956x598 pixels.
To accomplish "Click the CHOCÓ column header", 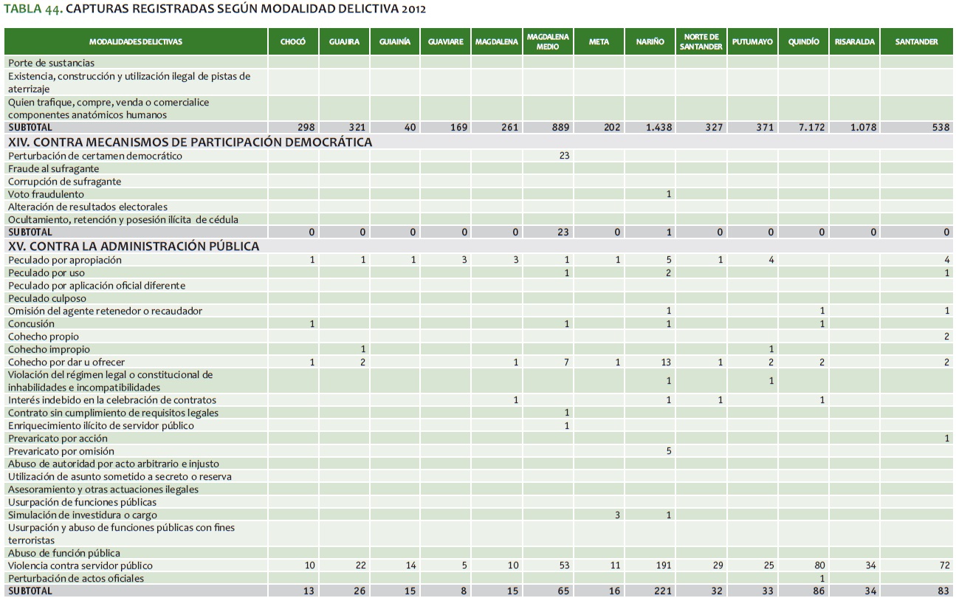I will tap(293, 42).
